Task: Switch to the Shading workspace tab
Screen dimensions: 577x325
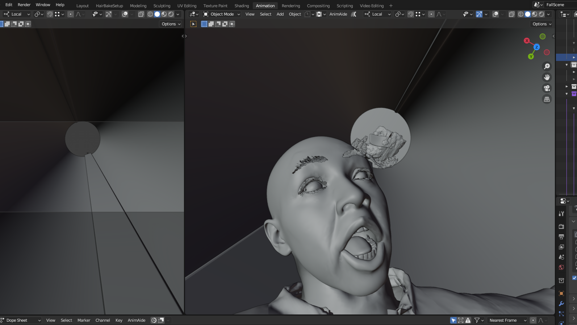Action: click(x=242, y=6)
